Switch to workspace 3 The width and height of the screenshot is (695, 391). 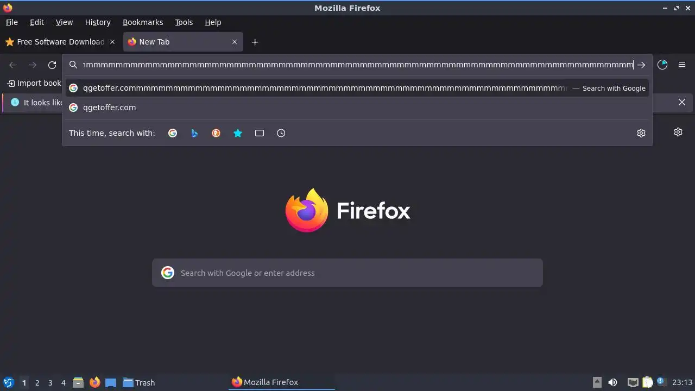coord(50,383)
